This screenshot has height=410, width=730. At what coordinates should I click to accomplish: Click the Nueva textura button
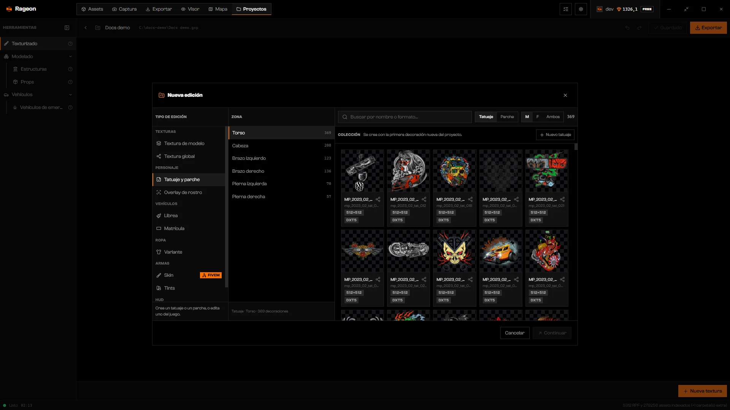703,391
